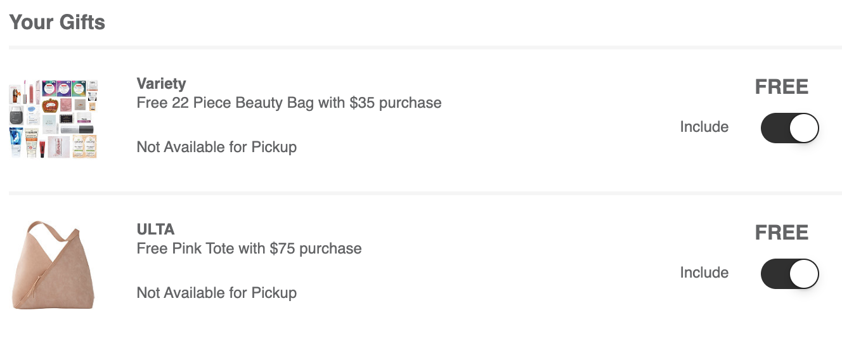Click the white knob on the Pink Tote toggle
Screen dimensions: 842x341
[804, 274]
